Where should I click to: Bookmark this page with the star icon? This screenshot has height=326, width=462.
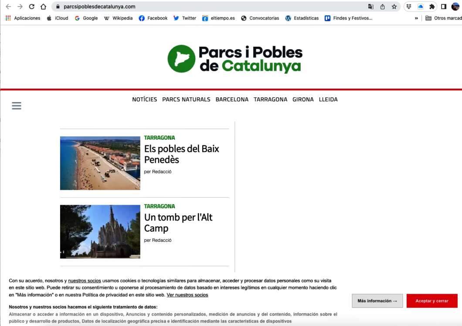pos(394,7)
